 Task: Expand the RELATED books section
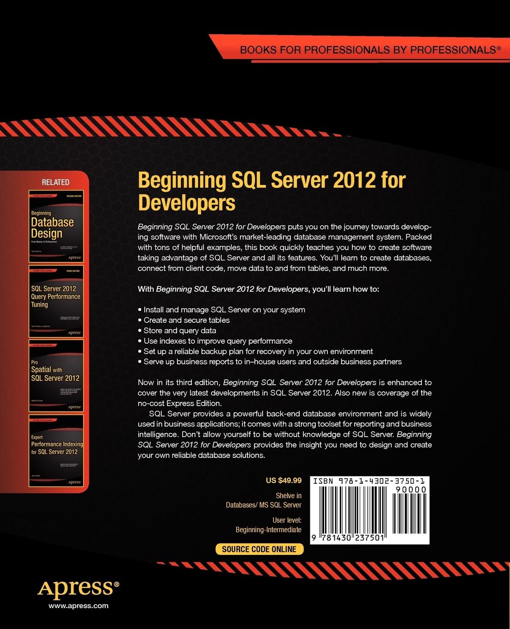point(55,182)
